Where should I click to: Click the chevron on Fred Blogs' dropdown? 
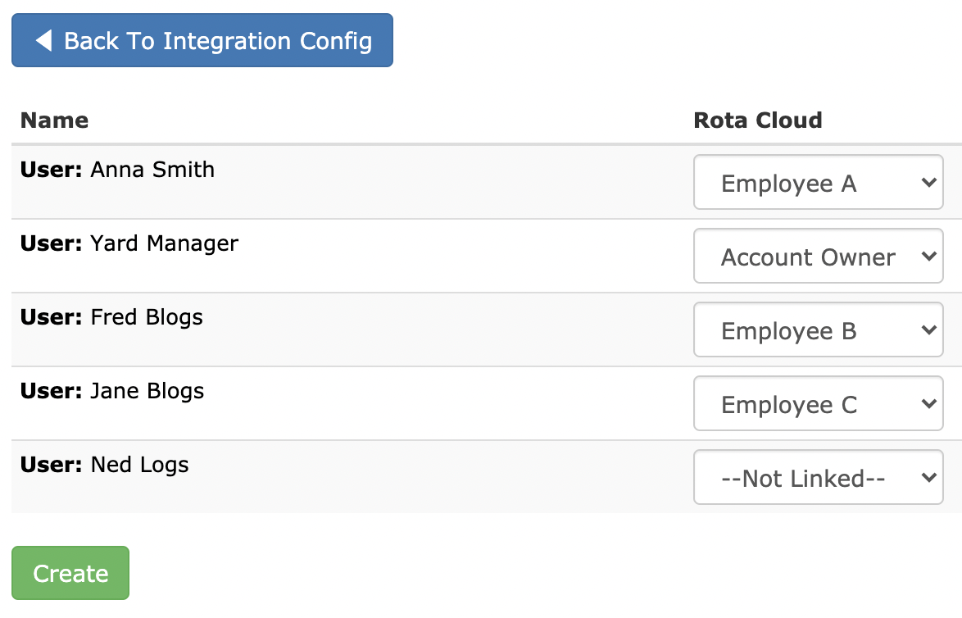point(929,329)
